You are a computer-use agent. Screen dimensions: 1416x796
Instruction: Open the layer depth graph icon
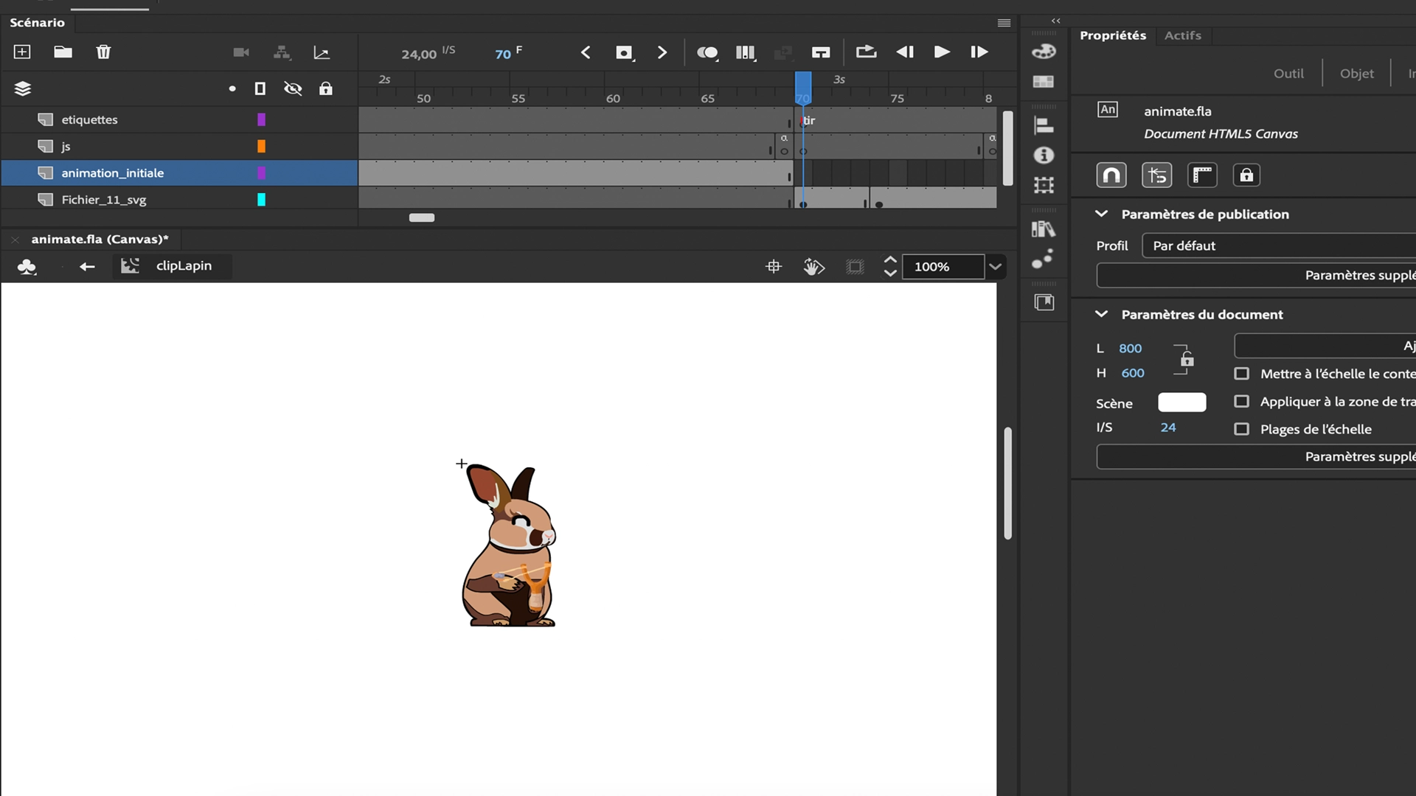pos(322,52)
